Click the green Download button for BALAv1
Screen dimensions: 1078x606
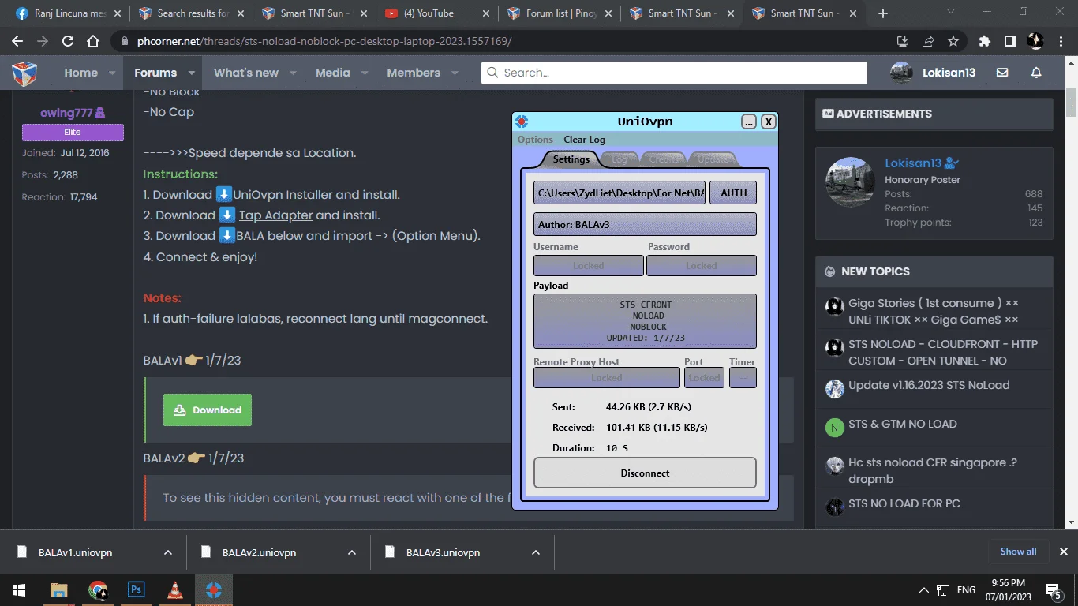point(208,410)
